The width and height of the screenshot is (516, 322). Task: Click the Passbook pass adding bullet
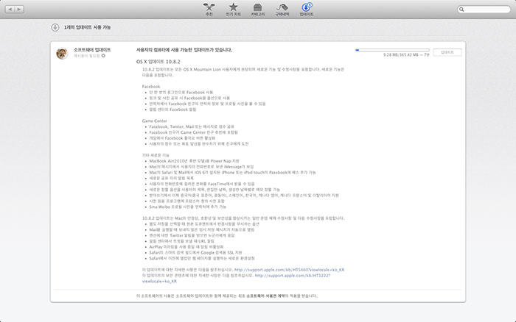click(232, 172)
